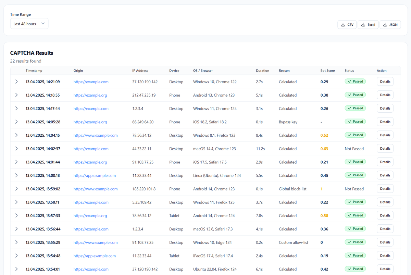411x275 pixels.
Task: Visit https://www.example.com from the 14:04:15 row
Action: 95,135
